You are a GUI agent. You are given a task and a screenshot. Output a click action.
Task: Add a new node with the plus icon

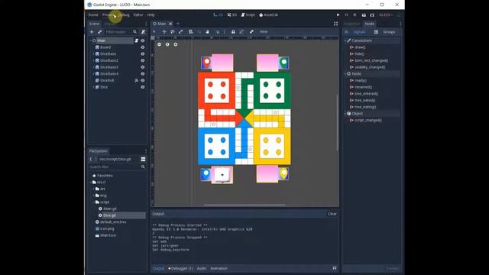tap(92, 32)
